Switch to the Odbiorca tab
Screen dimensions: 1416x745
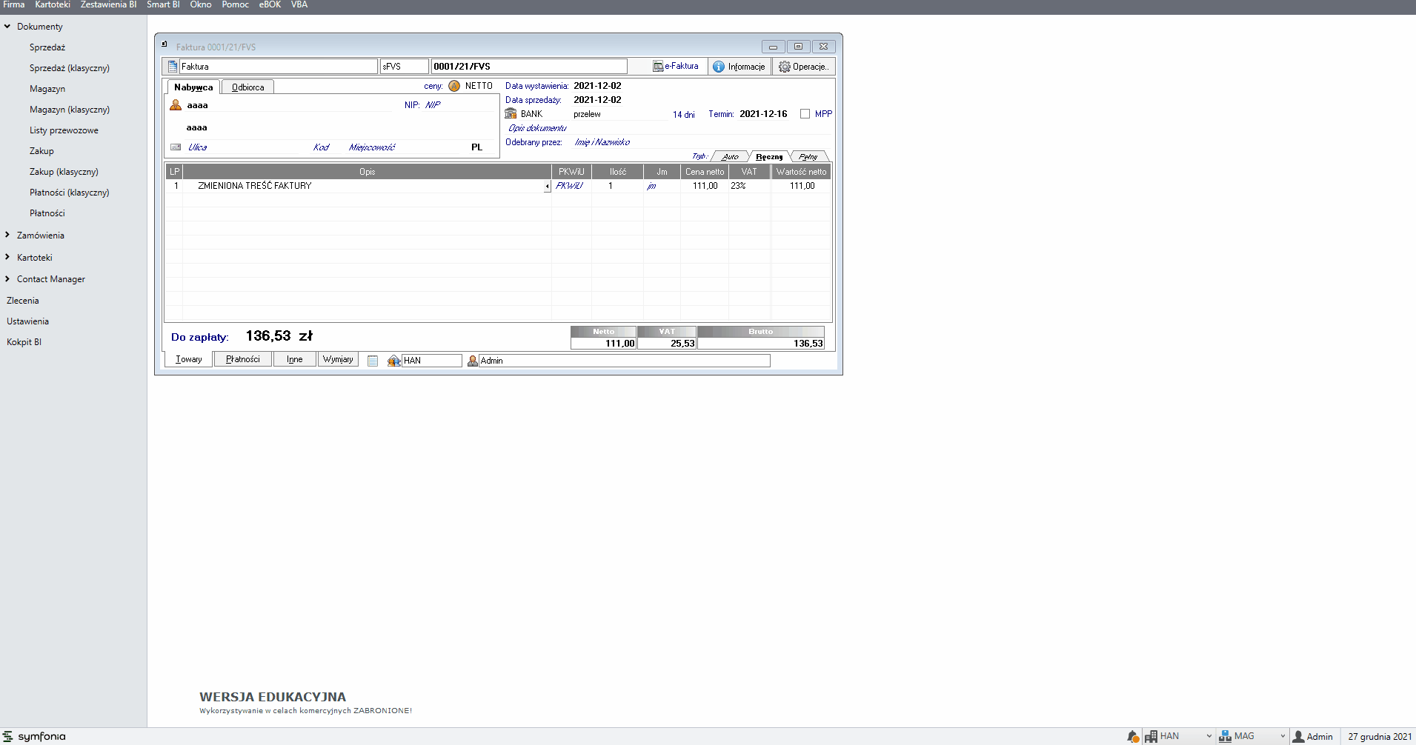coord(247,87)
